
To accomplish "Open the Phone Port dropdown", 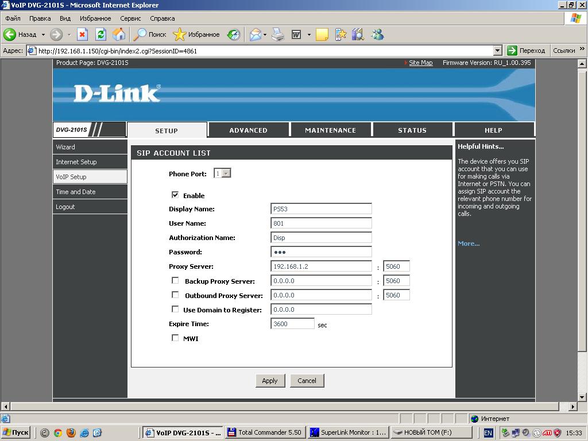I will pyautogui.click(x=226, y=173).
